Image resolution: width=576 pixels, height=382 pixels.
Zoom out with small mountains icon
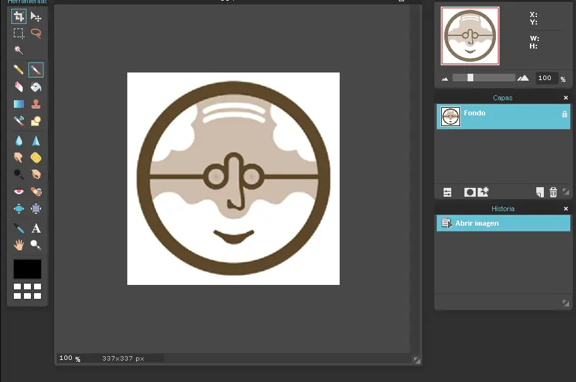(445, 79)
